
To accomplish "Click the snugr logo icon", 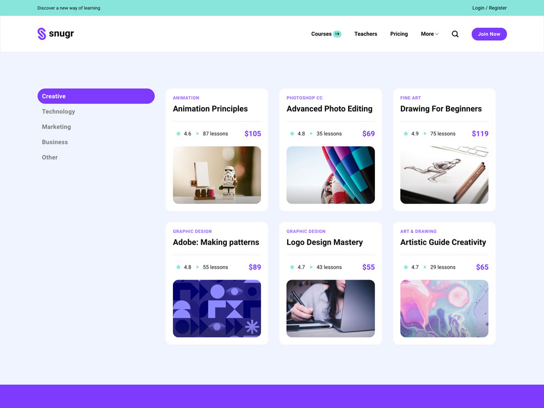I will point(42,34).
